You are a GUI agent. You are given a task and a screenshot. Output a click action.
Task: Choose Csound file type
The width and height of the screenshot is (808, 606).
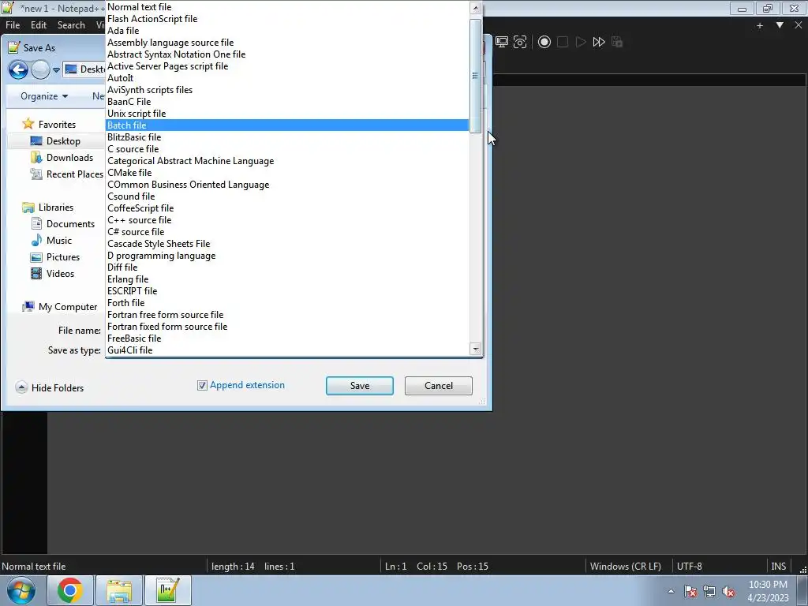point(287,196)
